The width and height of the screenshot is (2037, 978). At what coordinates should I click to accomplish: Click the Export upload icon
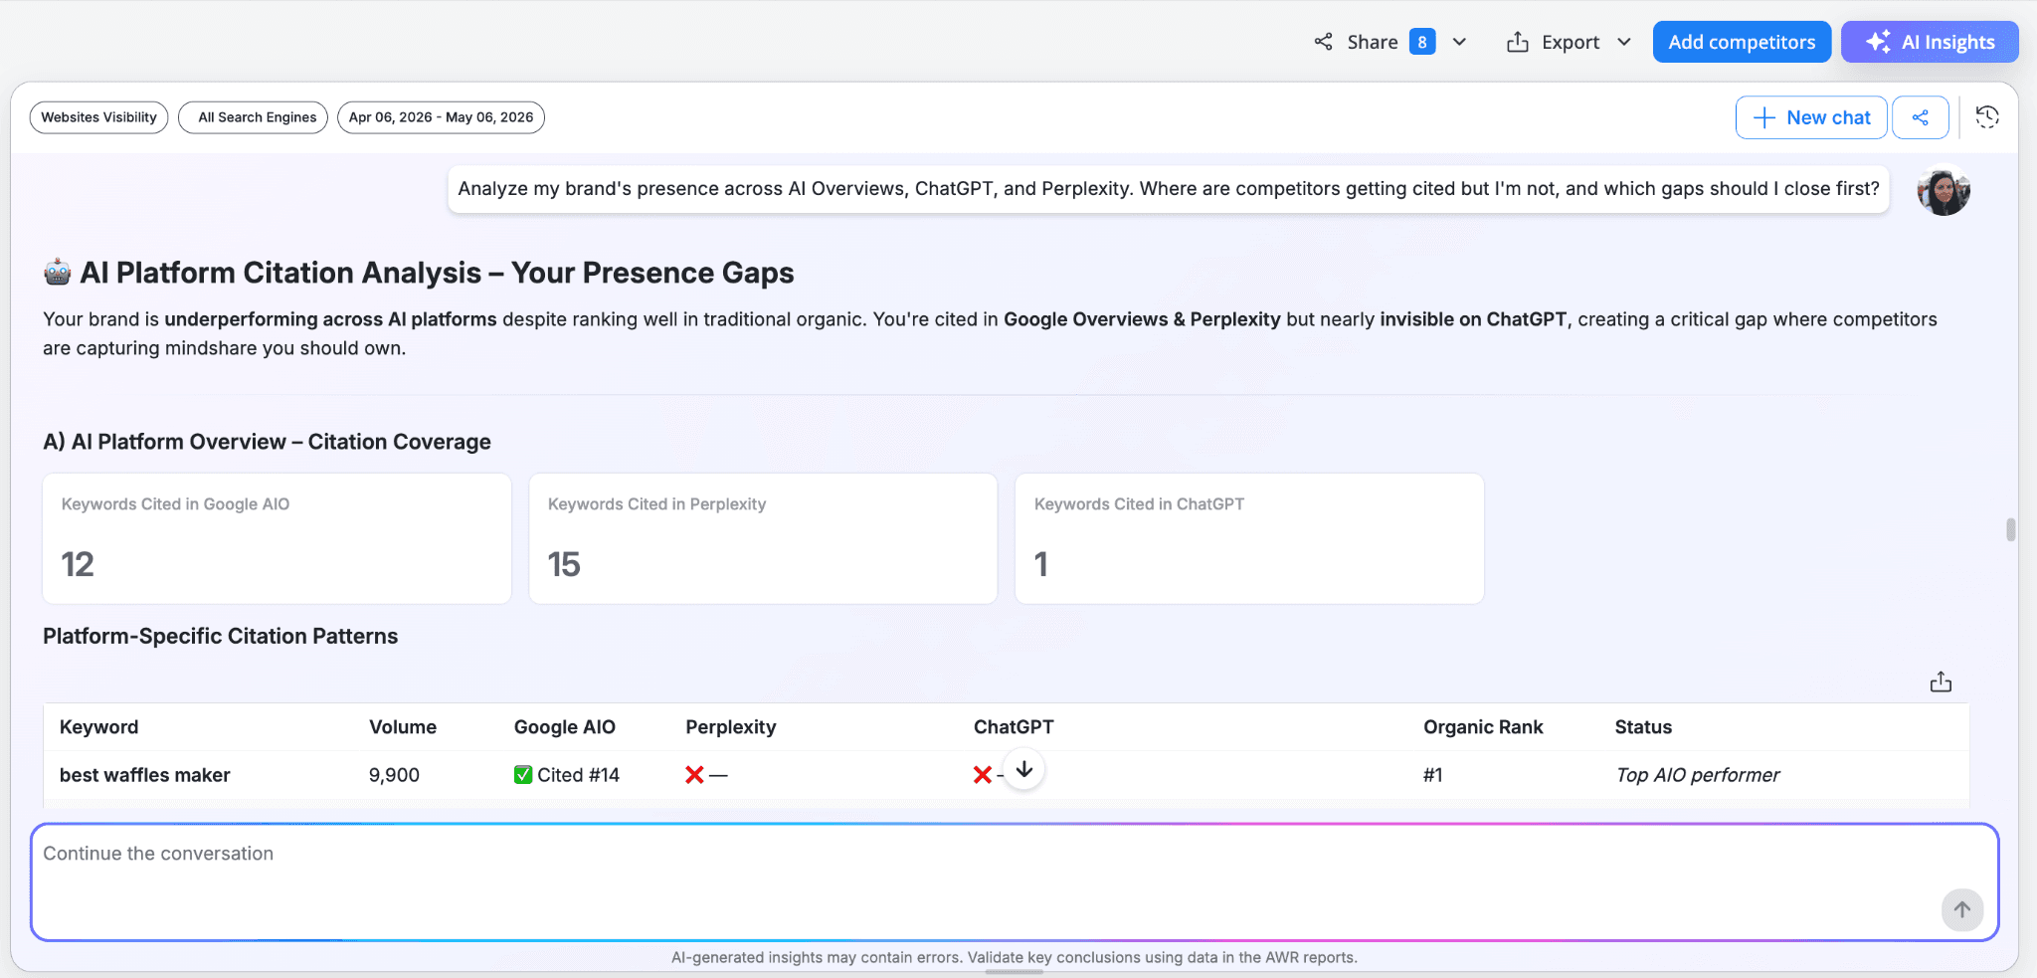(1517, 42)
